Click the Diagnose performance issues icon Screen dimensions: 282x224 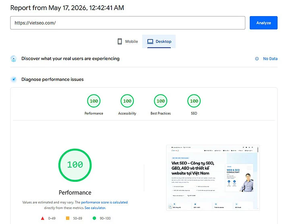coord(14,79)
